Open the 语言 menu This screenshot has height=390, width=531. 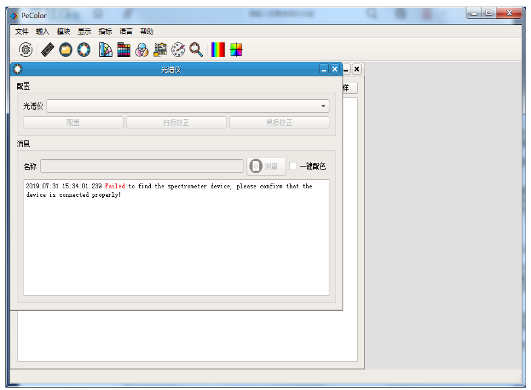[126, 31]
